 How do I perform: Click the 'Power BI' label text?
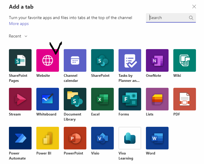point(44,153)
